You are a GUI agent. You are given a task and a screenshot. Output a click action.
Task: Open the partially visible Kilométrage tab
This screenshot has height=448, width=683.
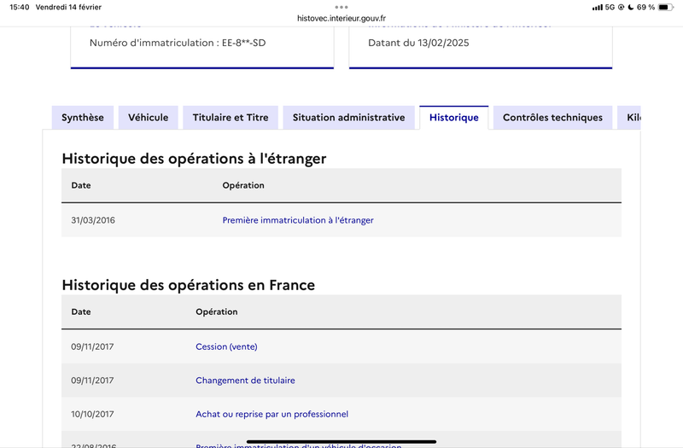629,118
